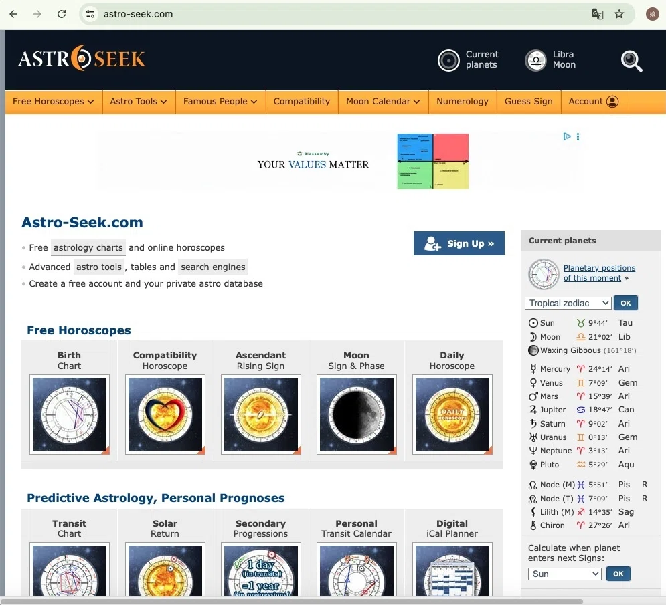Open the Digital iCal Planner thumbnail
Image resolution: width=666 pixels, height=605 pixels.
(x=452, y=570)
